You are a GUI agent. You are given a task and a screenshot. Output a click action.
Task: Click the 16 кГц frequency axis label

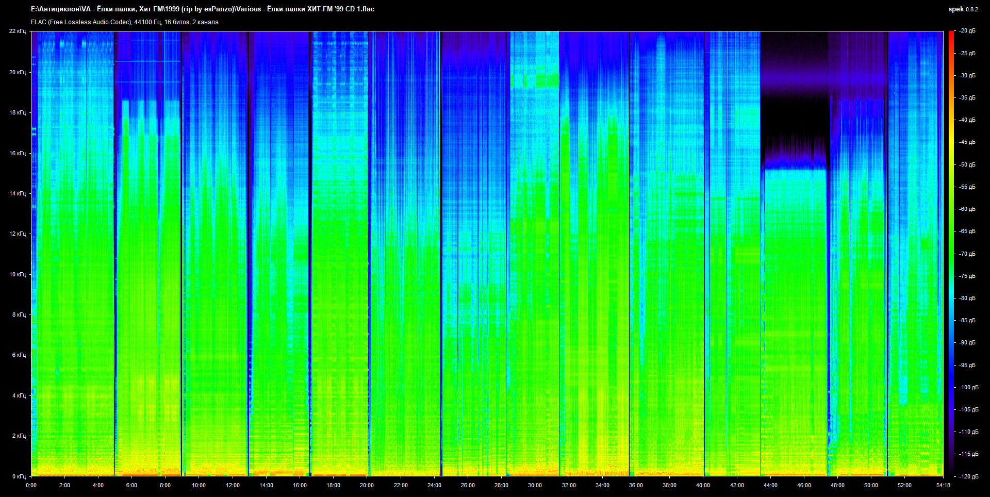pyautogui.click(x=17, y=153)
